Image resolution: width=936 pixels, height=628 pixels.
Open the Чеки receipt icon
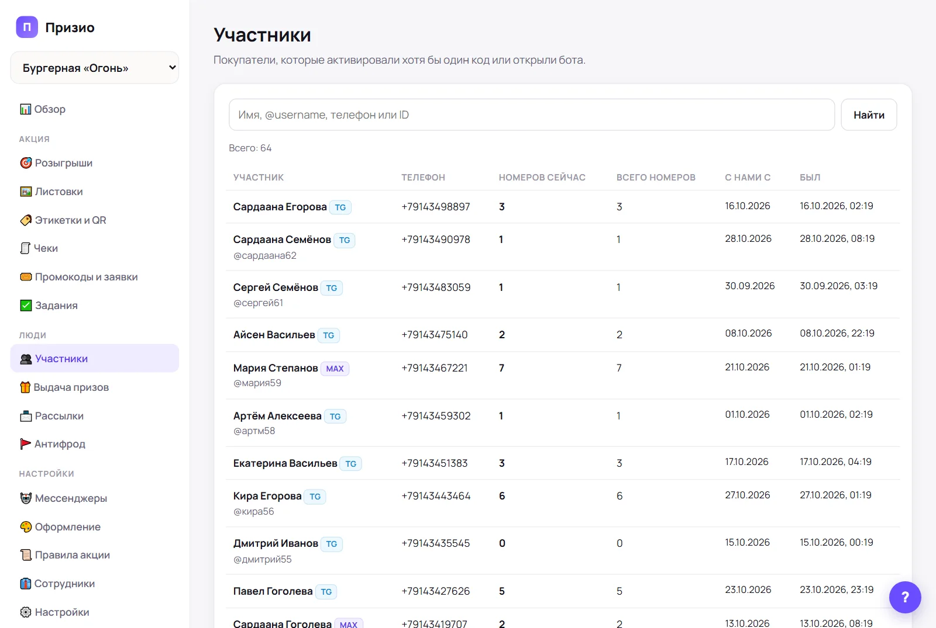point(25,248)
